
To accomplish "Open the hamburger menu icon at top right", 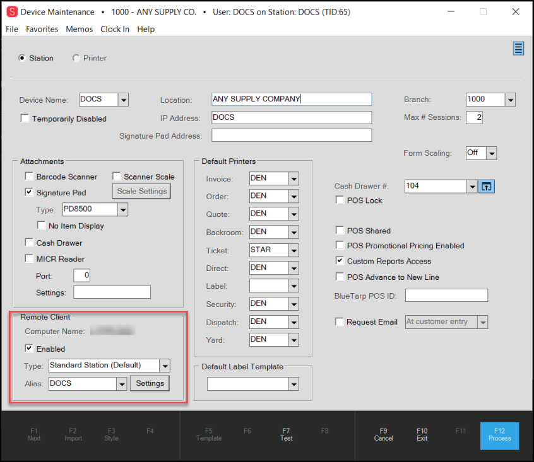I will (x=518, y=49).
